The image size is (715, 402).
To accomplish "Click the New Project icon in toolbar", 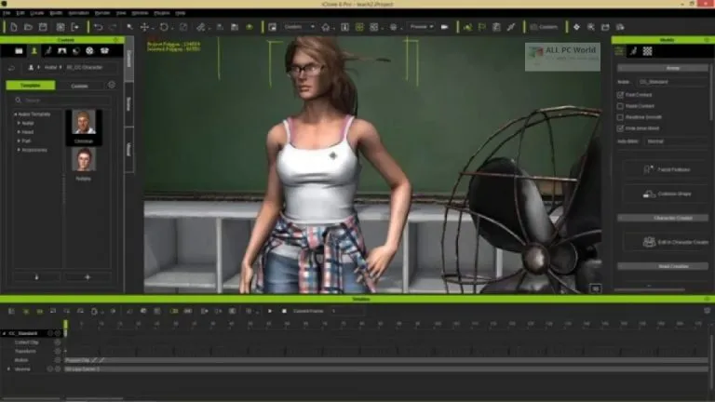I will [x=14, y=27].
